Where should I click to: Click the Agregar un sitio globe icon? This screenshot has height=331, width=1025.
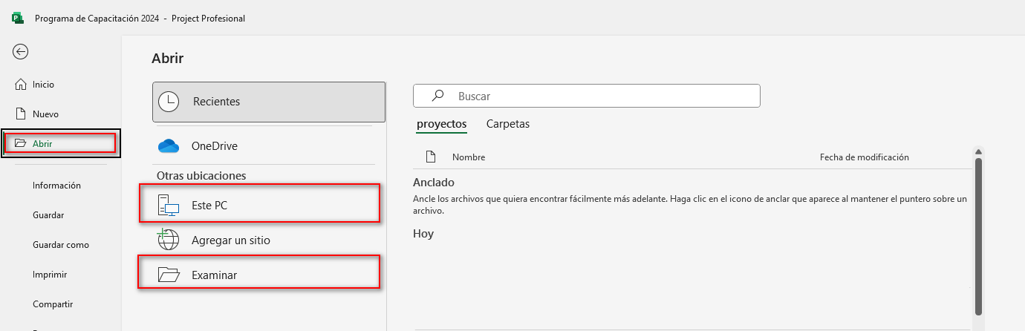(169, 240)
